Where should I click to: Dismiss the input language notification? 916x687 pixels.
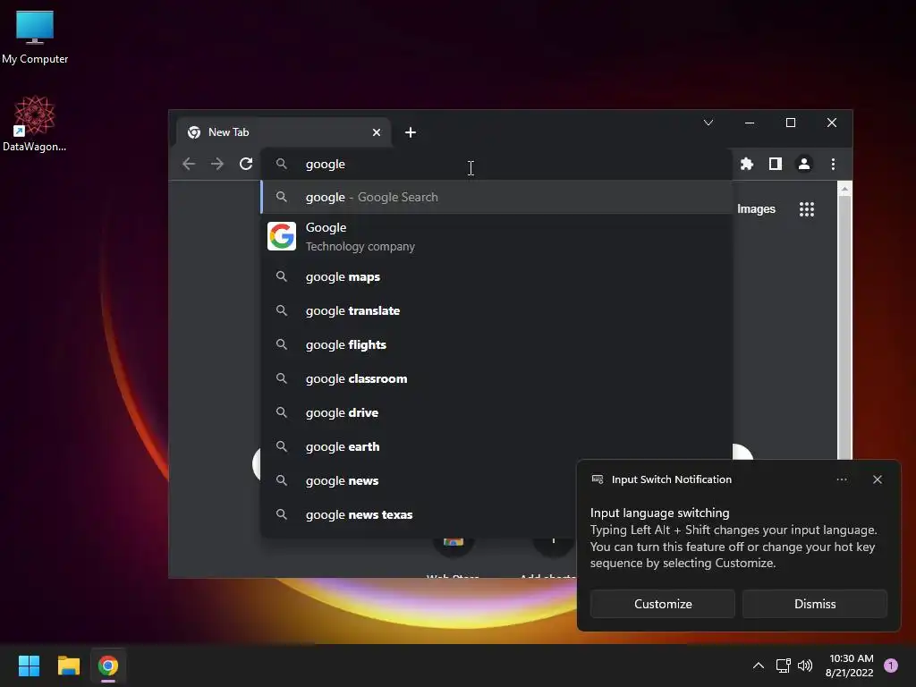click(814, 604)
